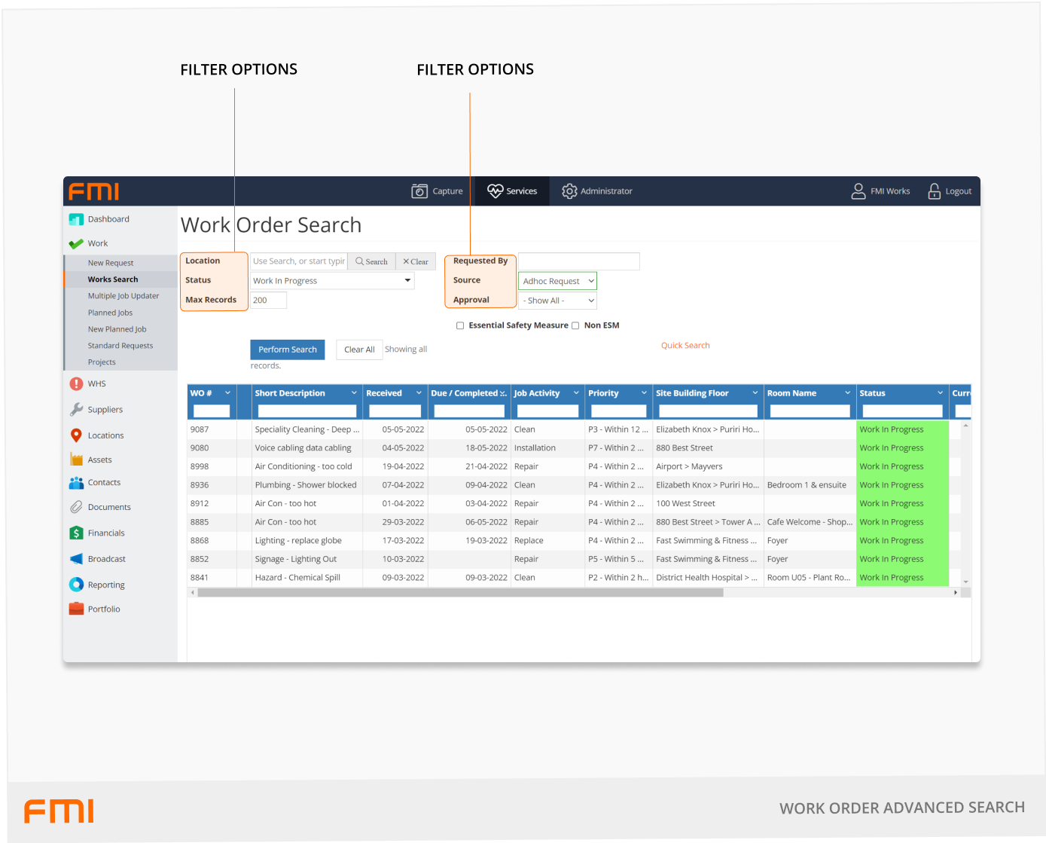Image resolution: width=1046 pixels, height=843 pixels.
Task: Open the Administrator gear icon
Action: 569,191
